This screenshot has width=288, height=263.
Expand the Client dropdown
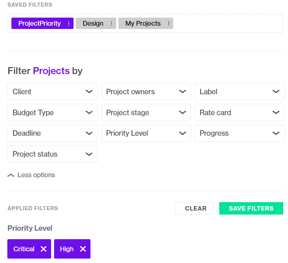point(52,92)
